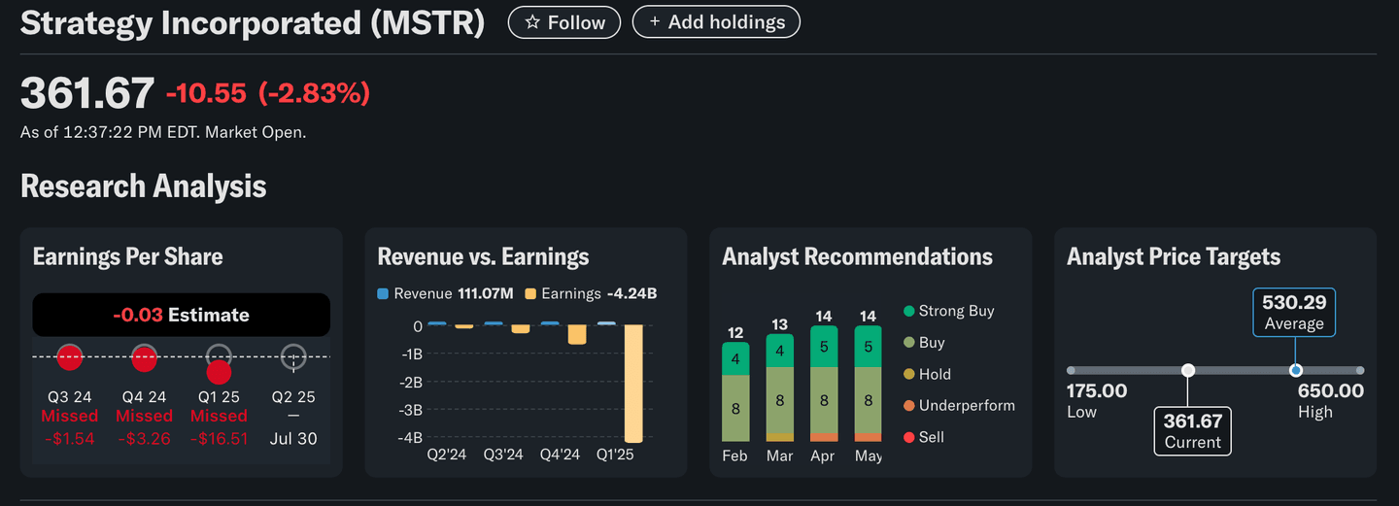The image size is (1399, 506).
Task: Click the Follow star button
Action: (x=563, y=22)
